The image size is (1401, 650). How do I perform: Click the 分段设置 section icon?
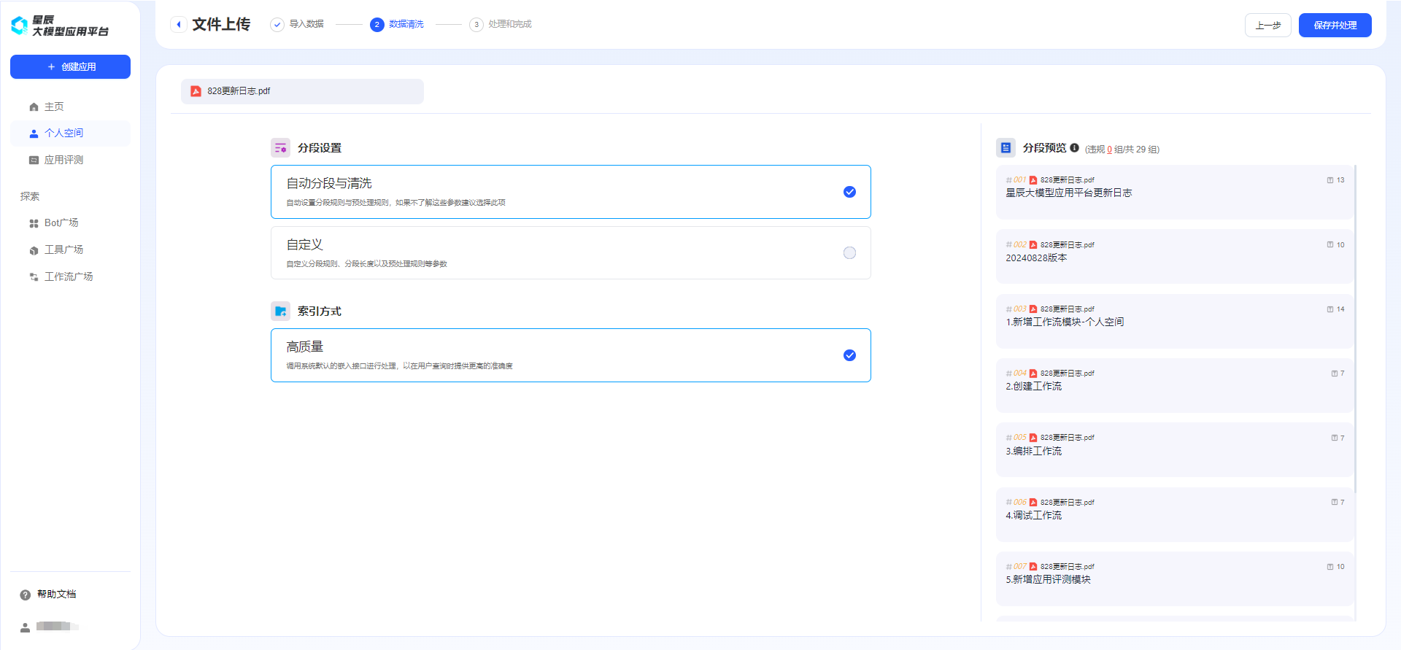[280, 148]
